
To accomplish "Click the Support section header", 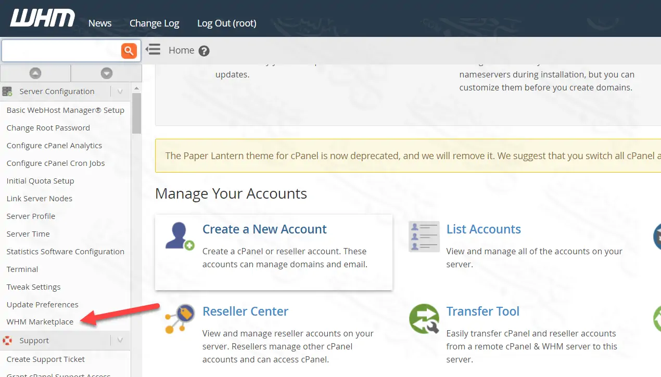I will (x=34, y=341).
